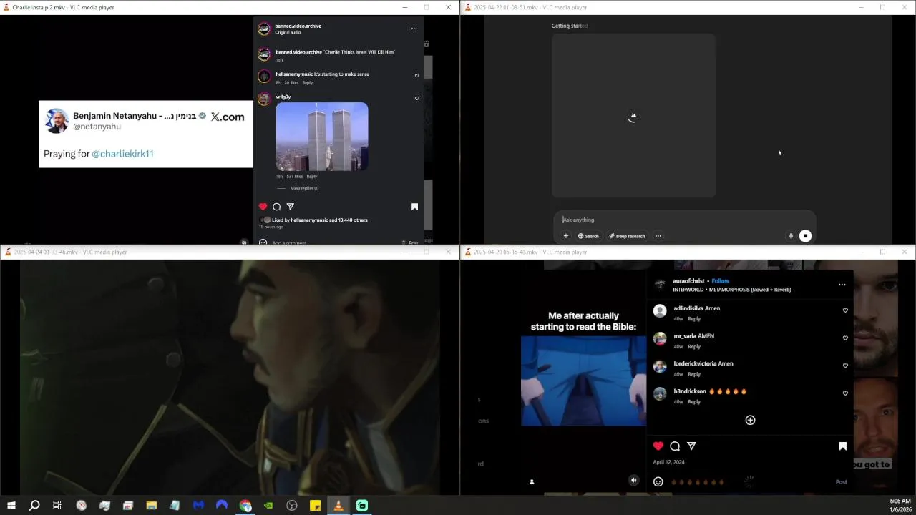916x515 pixels.
Task: Click the comment bubble icon in banned.video.archive post
Action: pyautogui.click(x=276, y=207)
